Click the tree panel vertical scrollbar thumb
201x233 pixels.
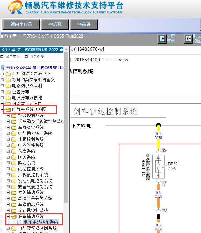point(66,127)
